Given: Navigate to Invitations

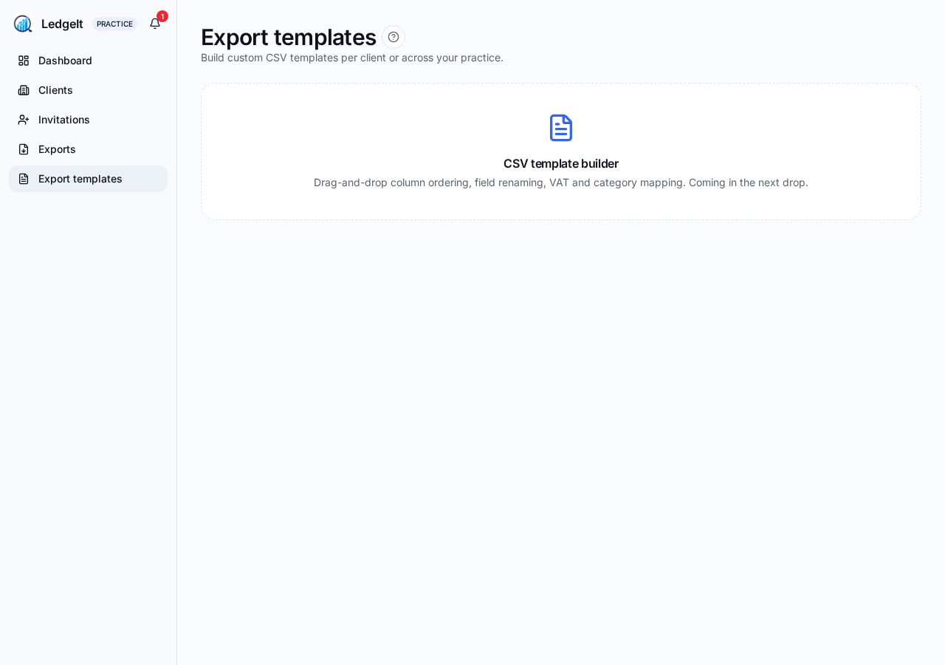Looking at the screenshot, I should click(88, 120).
